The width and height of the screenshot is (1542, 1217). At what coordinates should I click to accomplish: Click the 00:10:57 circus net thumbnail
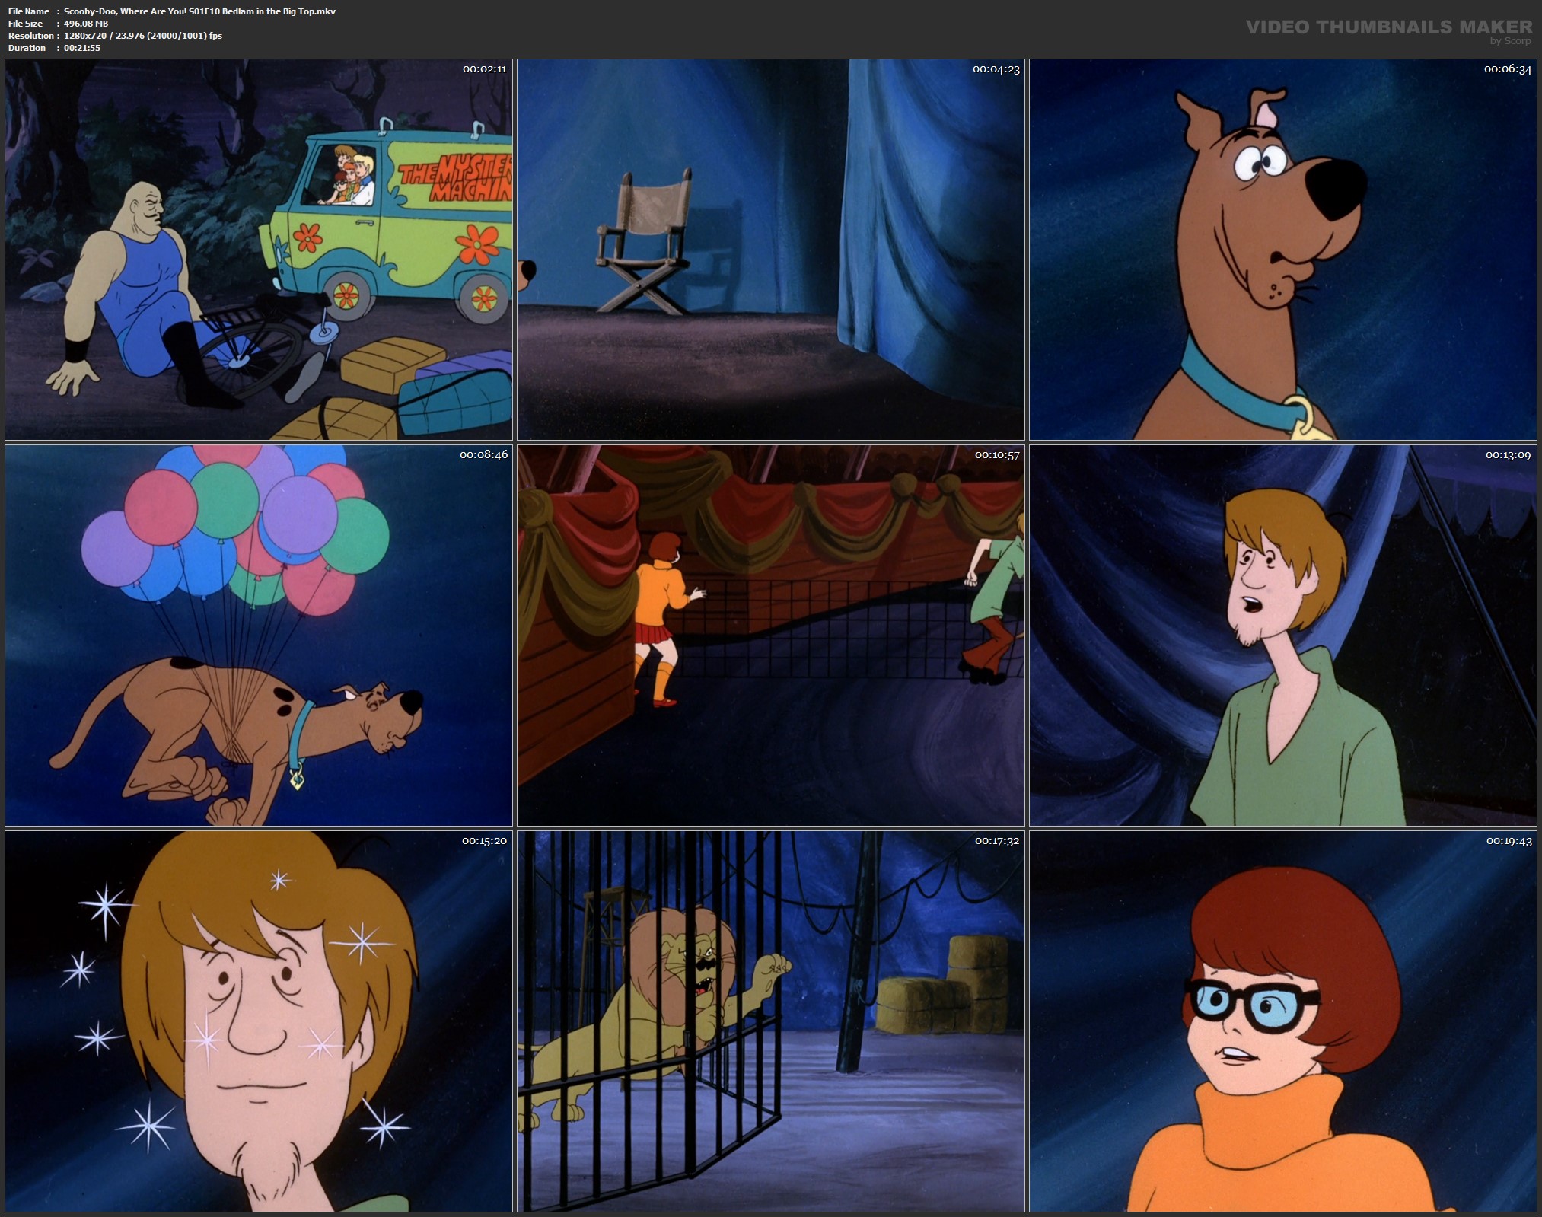click(771, 636)
